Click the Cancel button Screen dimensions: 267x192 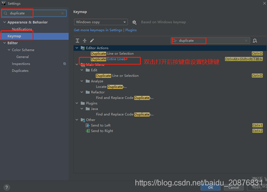pyautogui.click(x=234, y=187)
